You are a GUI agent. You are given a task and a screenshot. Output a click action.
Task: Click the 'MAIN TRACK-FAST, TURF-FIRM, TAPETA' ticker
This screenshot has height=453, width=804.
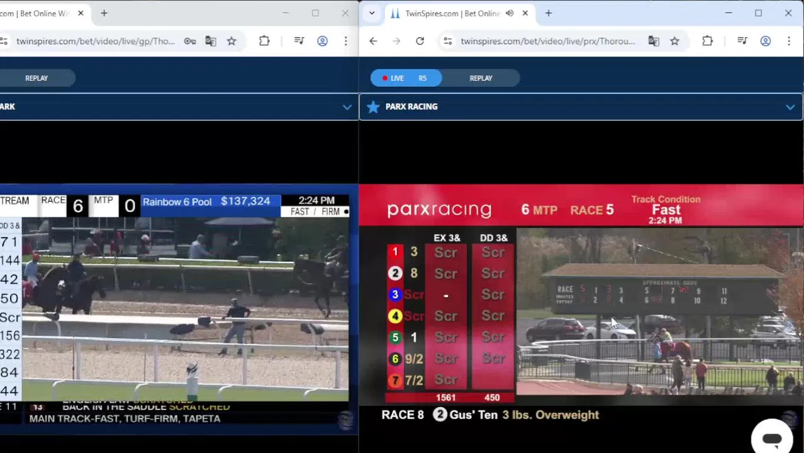click(x=125, y=418)
